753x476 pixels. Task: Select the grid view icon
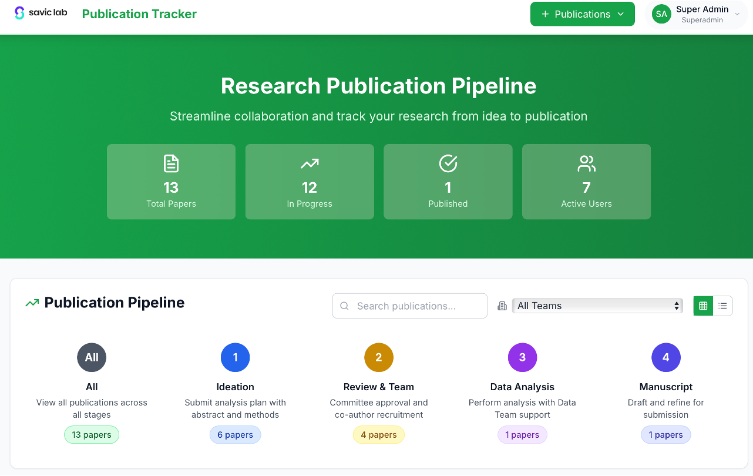[702, 306]
